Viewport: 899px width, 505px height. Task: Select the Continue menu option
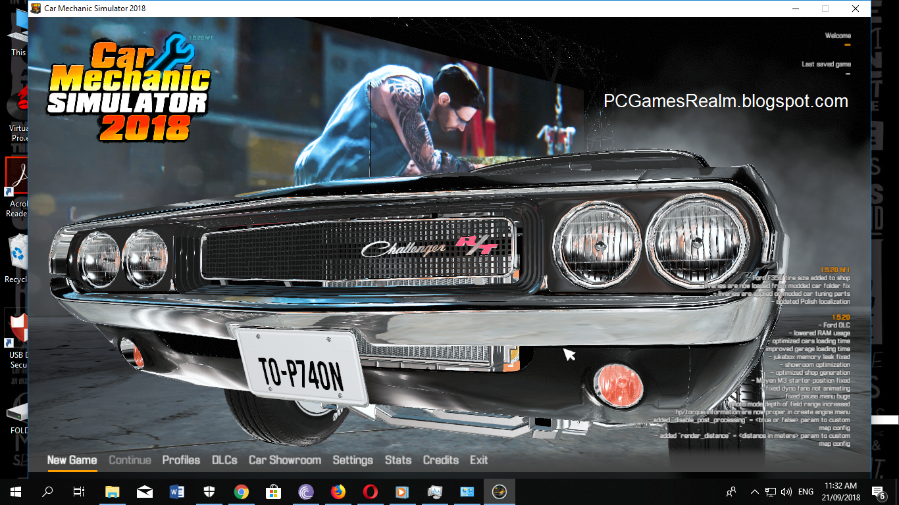(x=130, y=460)
